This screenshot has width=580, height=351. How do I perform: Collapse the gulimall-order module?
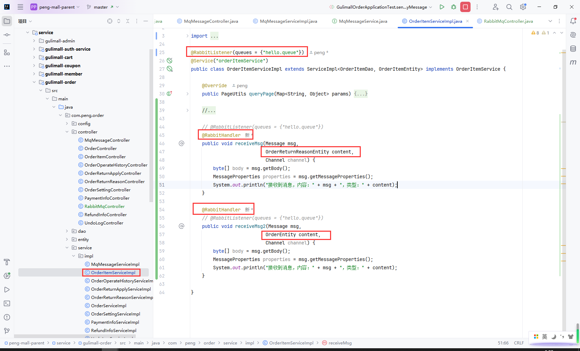34,82
